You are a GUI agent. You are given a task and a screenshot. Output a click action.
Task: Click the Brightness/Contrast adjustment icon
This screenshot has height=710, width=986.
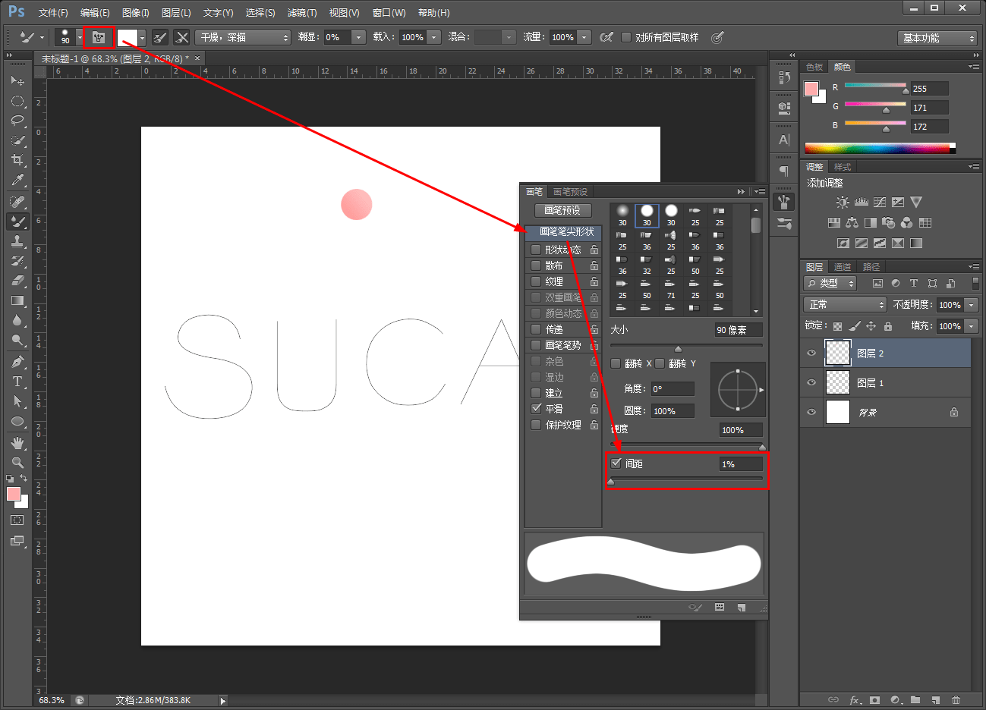point(843,203)
